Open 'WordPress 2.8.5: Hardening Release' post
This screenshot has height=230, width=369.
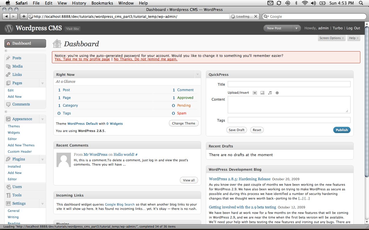click(x=240, y=179)
